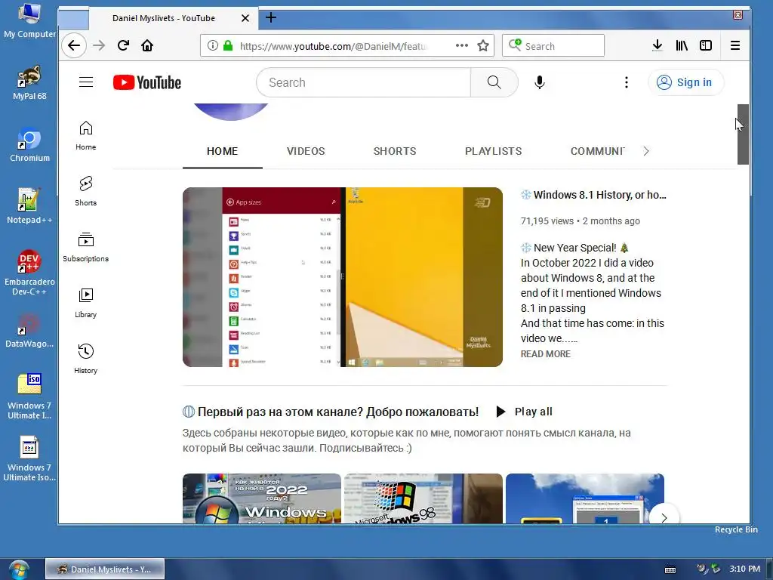Open the Windows 98 video thumbnail
This screenshot has width=773, height=580.
coord(423,498)
